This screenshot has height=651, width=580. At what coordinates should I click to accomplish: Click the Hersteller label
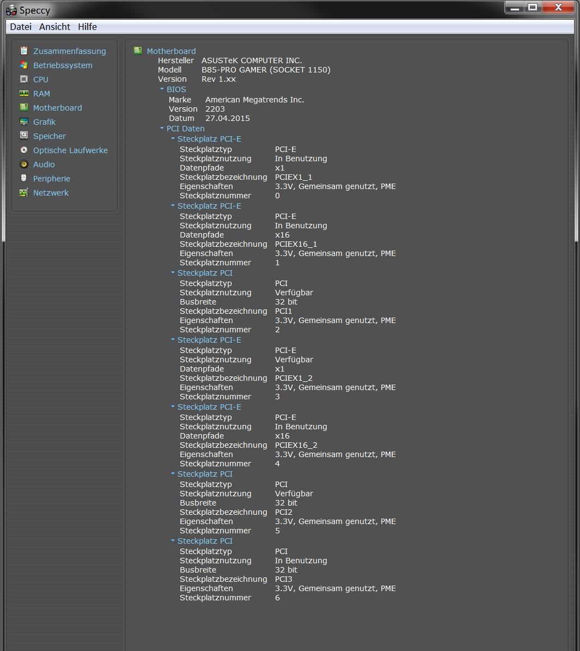click(x=175, y=60)
